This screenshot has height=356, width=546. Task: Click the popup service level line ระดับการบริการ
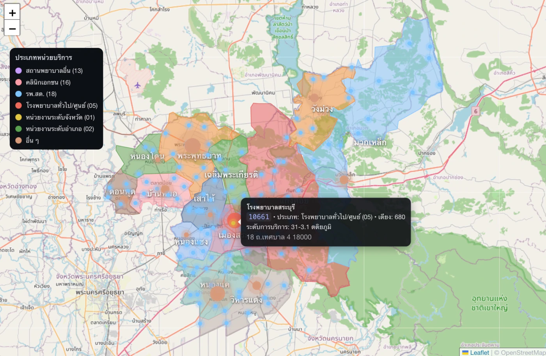pos(289,227)
